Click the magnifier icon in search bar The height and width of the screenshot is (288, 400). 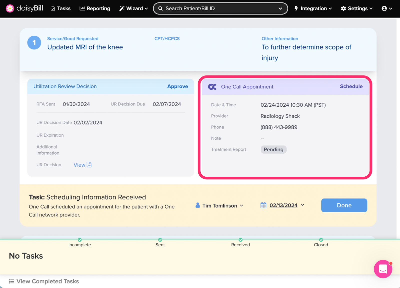(x=160, y=8)
